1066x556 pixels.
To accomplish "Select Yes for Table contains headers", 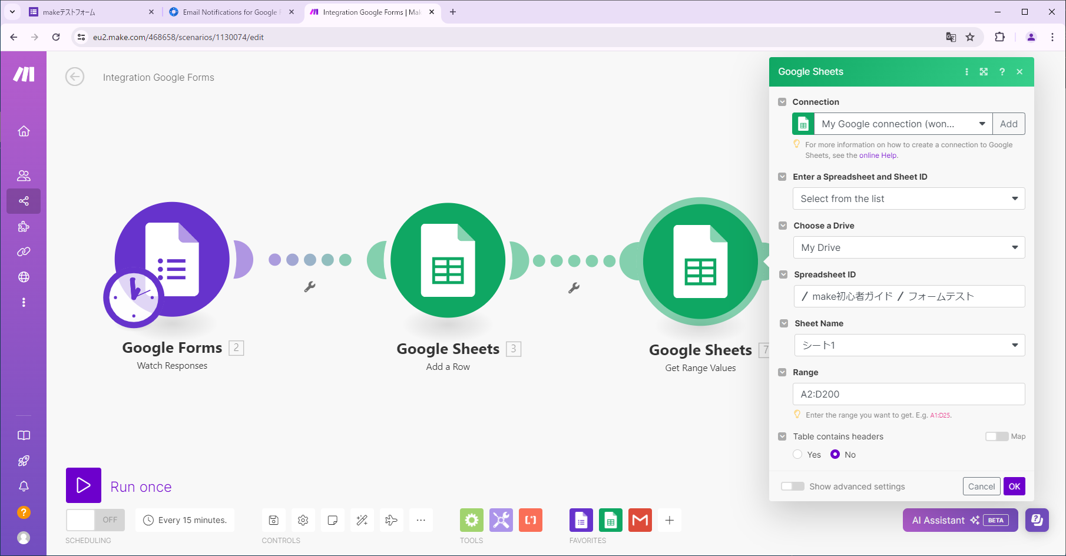I will click(797, 454).
